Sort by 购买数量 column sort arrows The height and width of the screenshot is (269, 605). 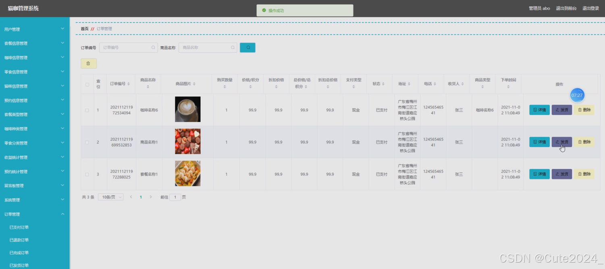(x=225, y=87)
